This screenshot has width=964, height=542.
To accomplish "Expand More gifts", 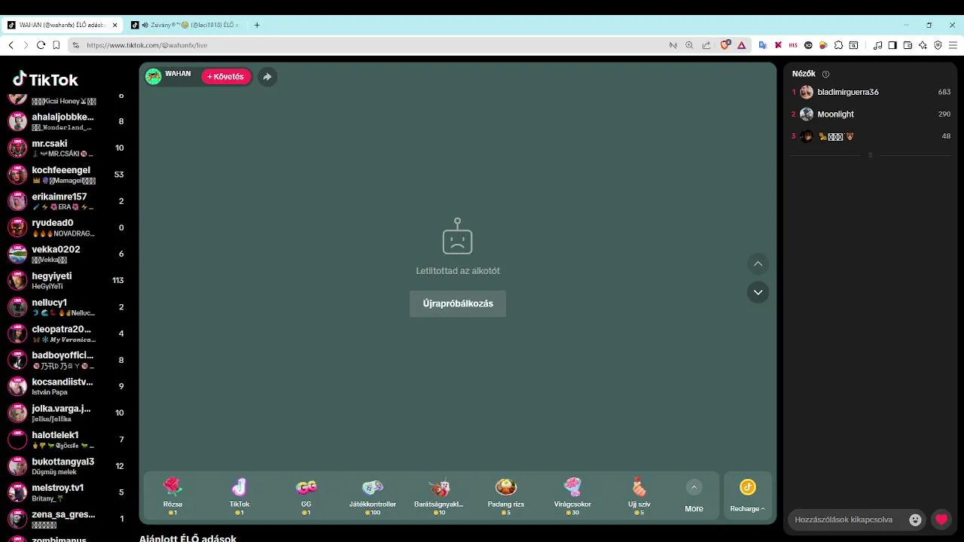I will (x=694, y=497).
